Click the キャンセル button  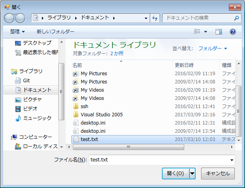(218, 174)
